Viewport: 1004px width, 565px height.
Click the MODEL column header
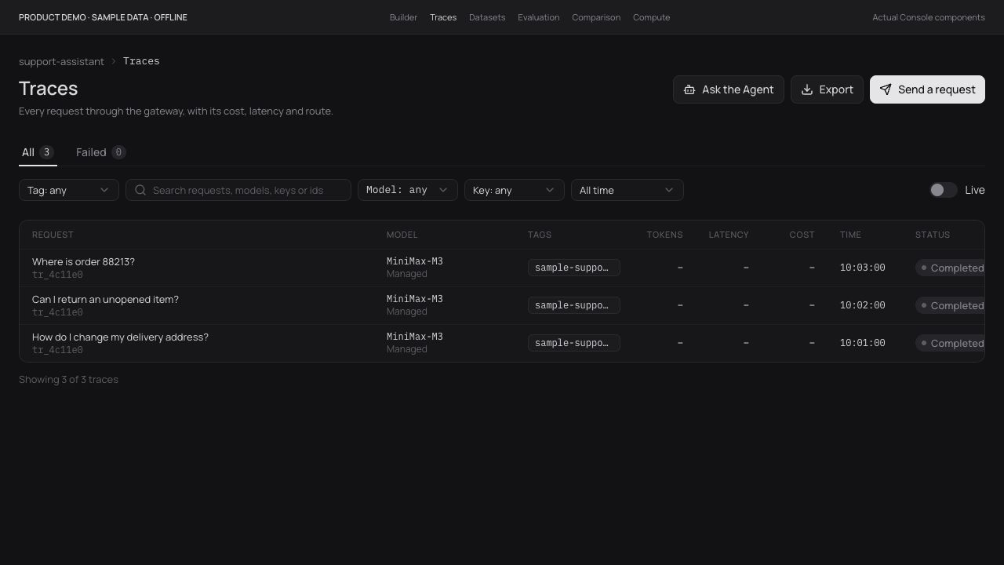tap(402, 235)
